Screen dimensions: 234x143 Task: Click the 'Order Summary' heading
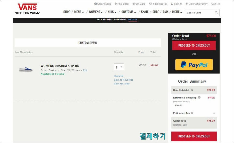click(192, 81)
